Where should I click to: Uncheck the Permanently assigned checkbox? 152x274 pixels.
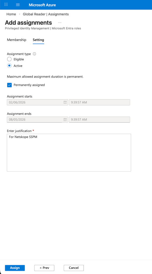coord(9,85)
